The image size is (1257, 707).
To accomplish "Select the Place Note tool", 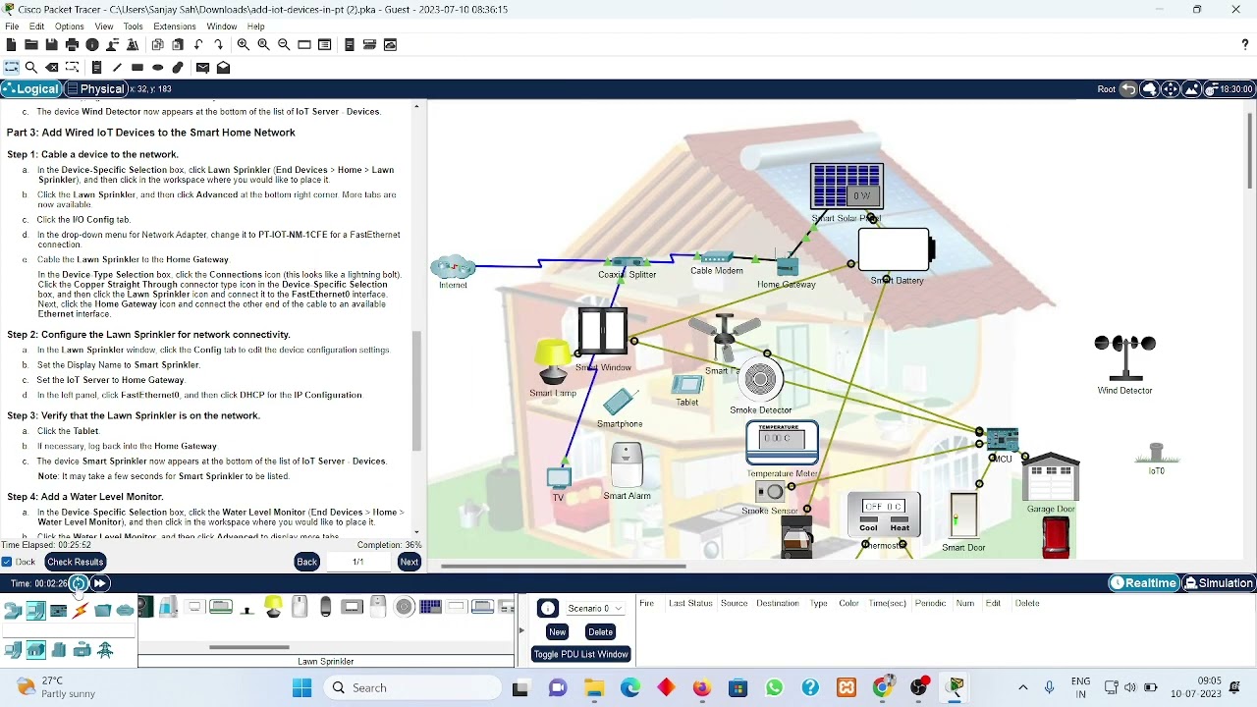I will pos(96,68).
